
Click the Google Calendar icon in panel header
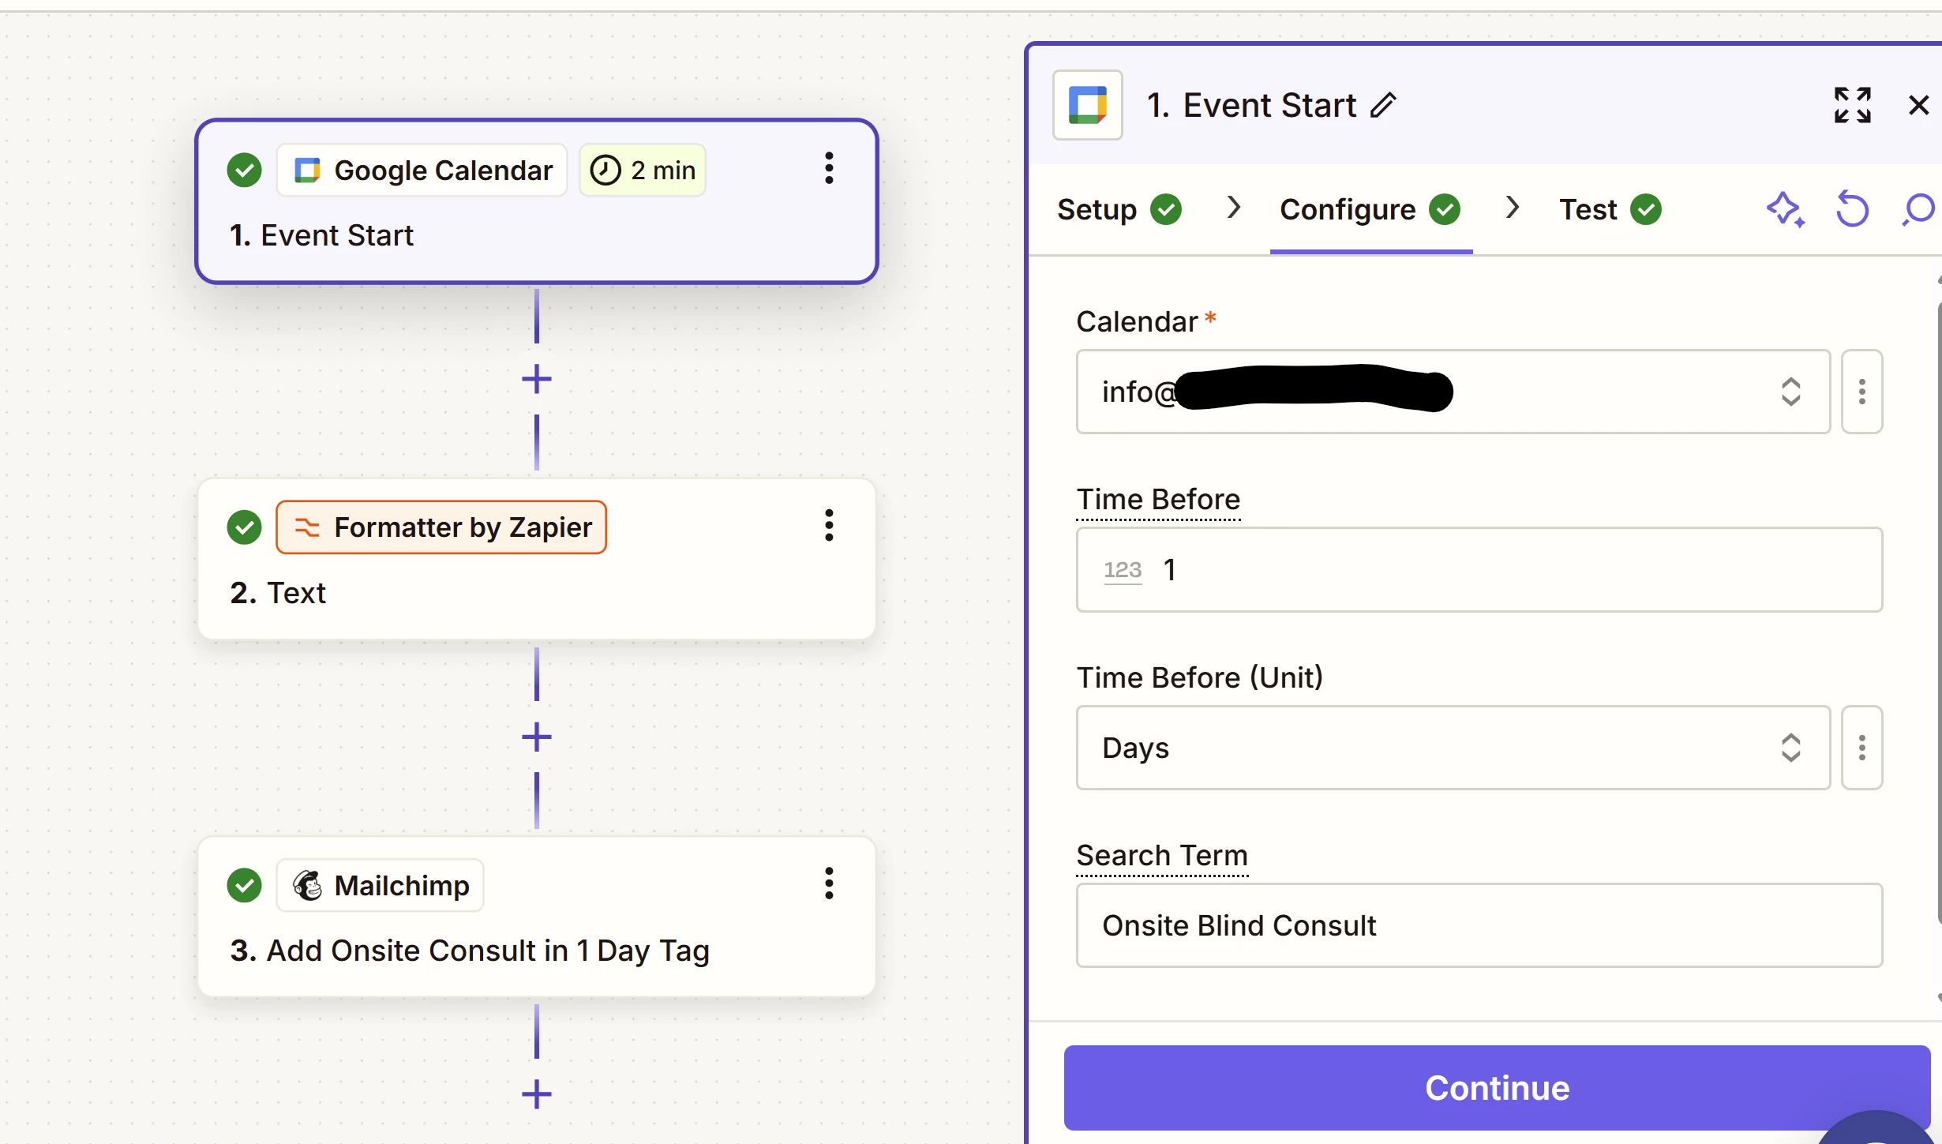(1088, 105)
